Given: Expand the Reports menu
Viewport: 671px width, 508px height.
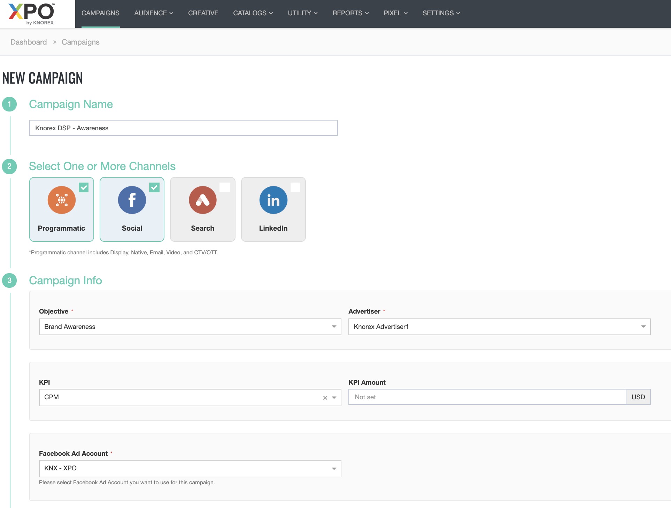Looking at the screenshot, I should pyautogui.click(x=350, y=13).
